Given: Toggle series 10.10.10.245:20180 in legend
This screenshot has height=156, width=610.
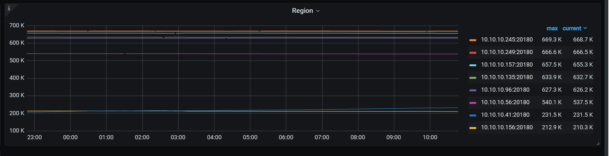Looking at the screenshot, I should pos(507,40).
